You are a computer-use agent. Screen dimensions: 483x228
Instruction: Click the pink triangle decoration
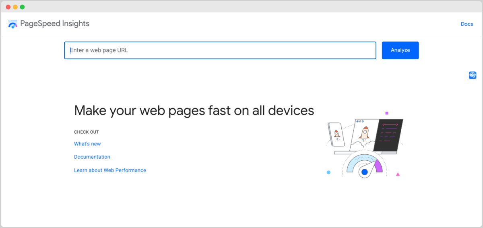(x=398, y=174)
